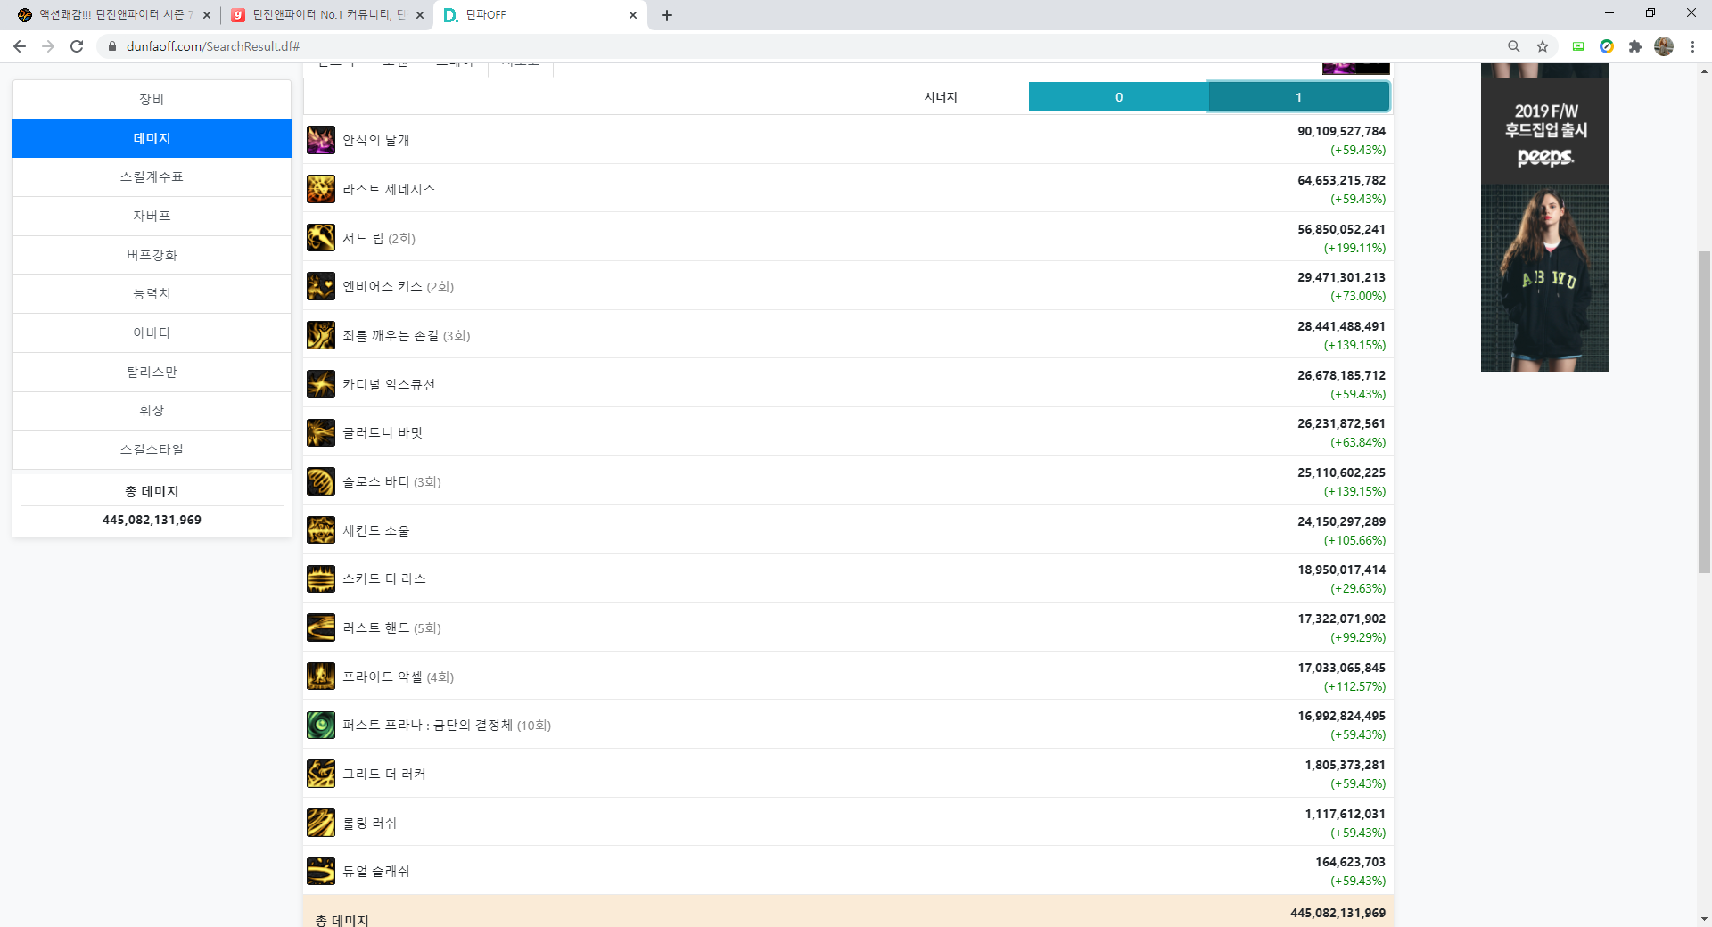Open the Chrome extensions puzzle icon

tap(1634, 46)
